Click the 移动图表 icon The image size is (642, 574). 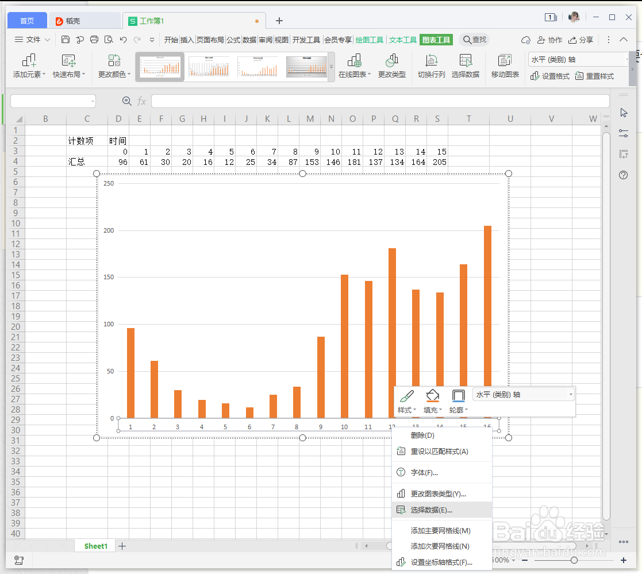coord(505,66)
